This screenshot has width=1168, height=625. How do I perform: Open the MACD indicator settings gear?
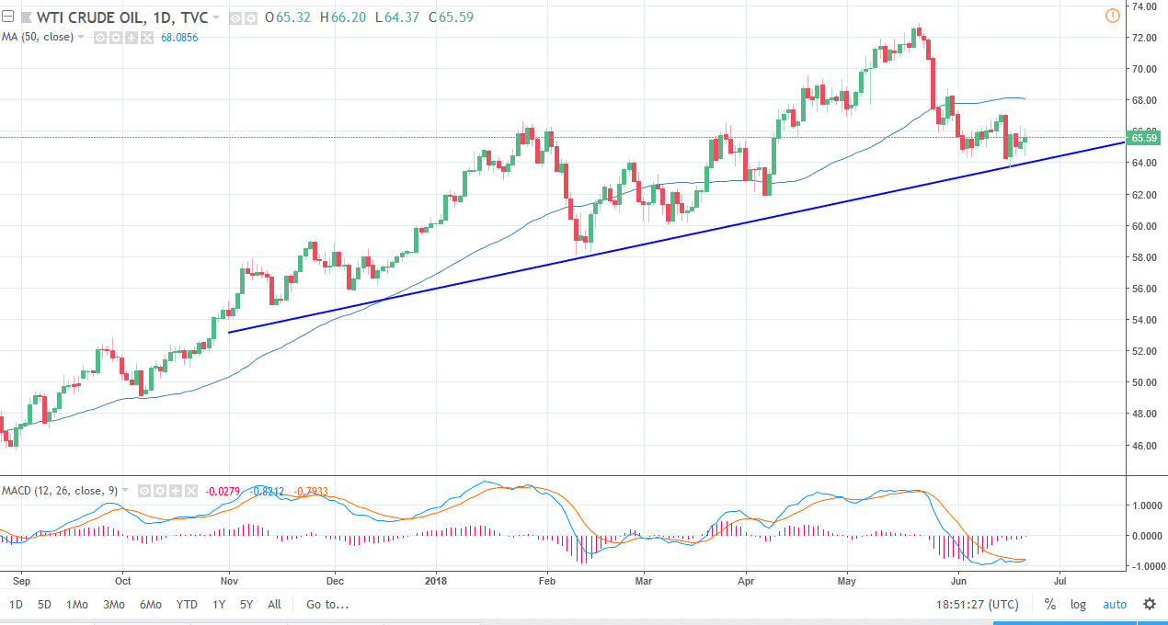(x=160, y=490)
